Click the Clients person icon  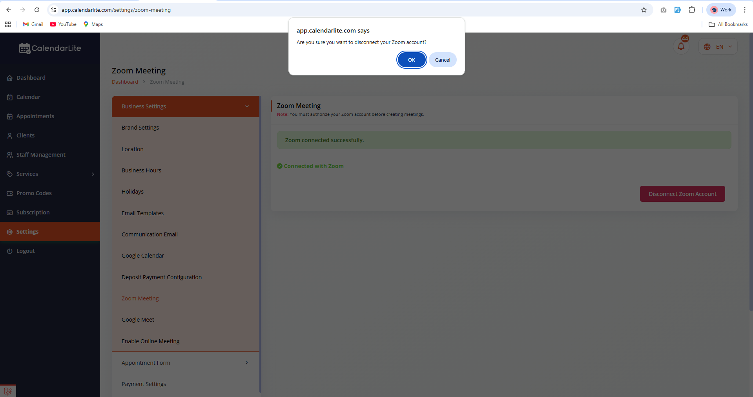10,136
